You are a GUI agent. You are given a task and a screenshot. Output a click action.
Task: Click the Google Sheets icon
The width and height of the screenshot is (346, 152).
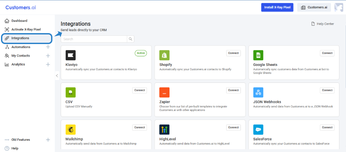[x=258, y=55]
